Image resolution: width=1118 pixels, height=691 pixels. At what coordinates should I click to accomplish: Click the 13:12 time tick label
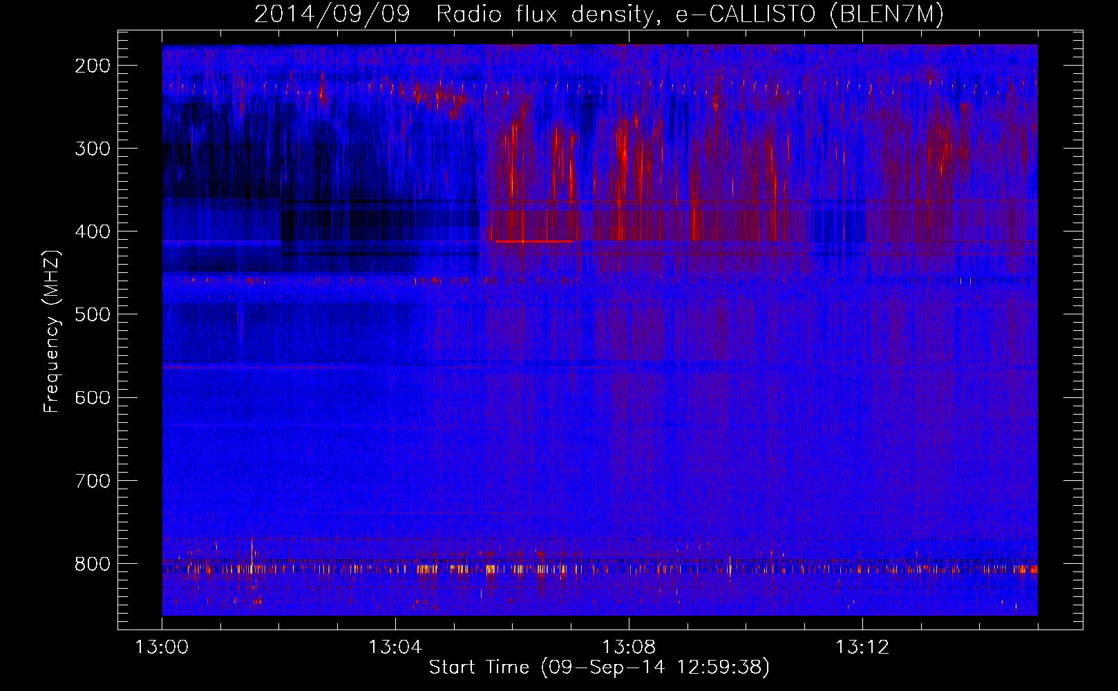point(862,647)
